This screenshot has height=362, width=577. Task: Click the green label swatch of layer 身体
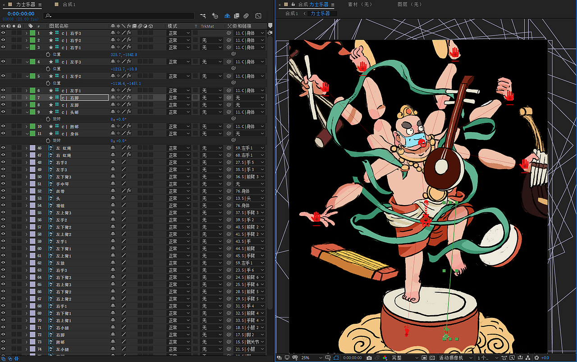pos(32,134)
